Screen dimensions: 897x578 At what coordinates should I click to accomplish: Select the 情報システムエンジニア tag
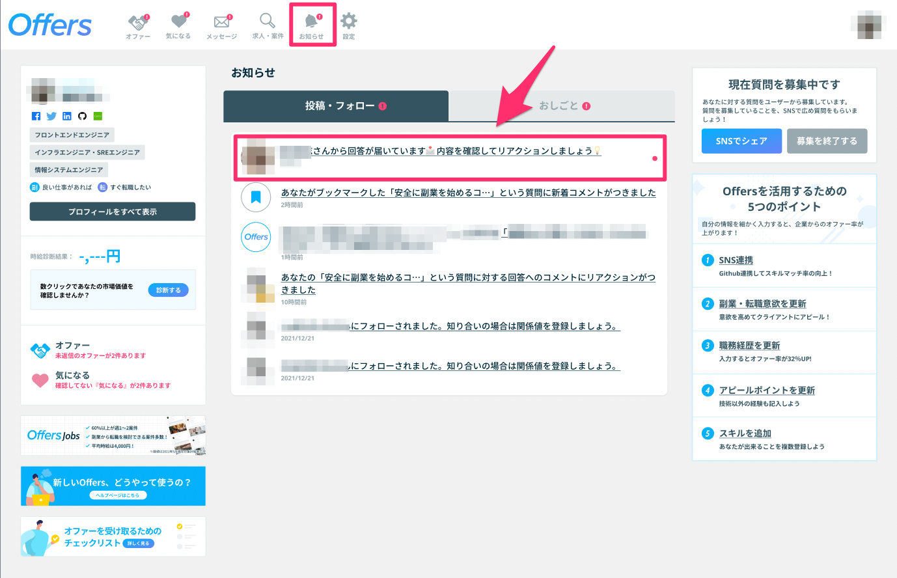point(69,170)
